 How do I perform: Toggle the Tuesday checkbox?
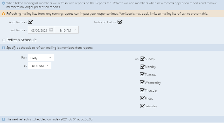142,75
